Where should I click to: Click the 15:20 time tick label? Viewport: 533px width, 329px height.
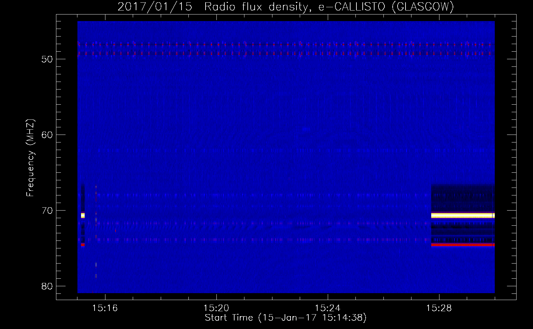coord(216,308)
